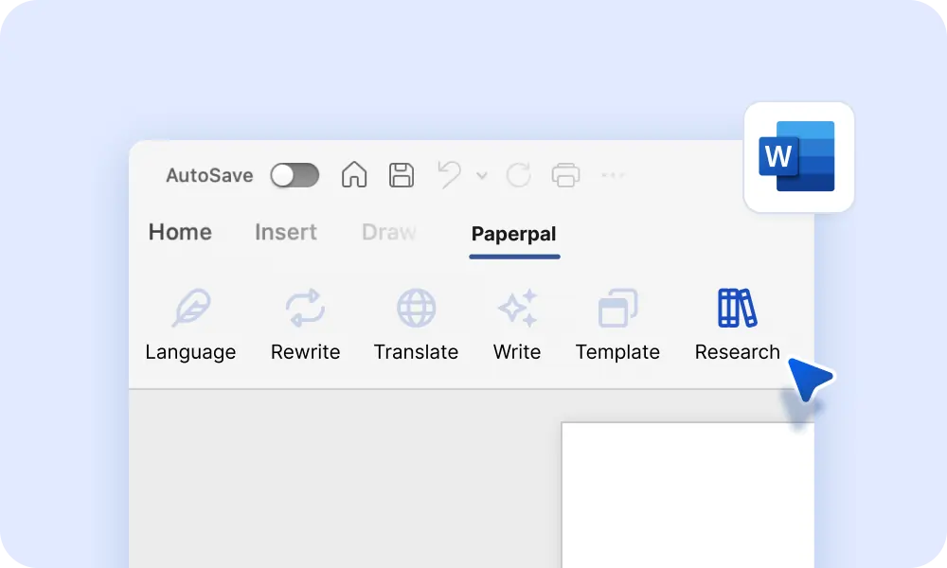
Task: Open the Print icon
Action: [565, 175]
